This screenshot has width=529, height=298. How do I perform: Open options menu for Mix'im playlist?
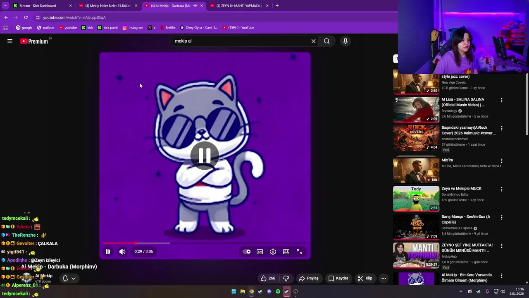(x=502, y=161)
